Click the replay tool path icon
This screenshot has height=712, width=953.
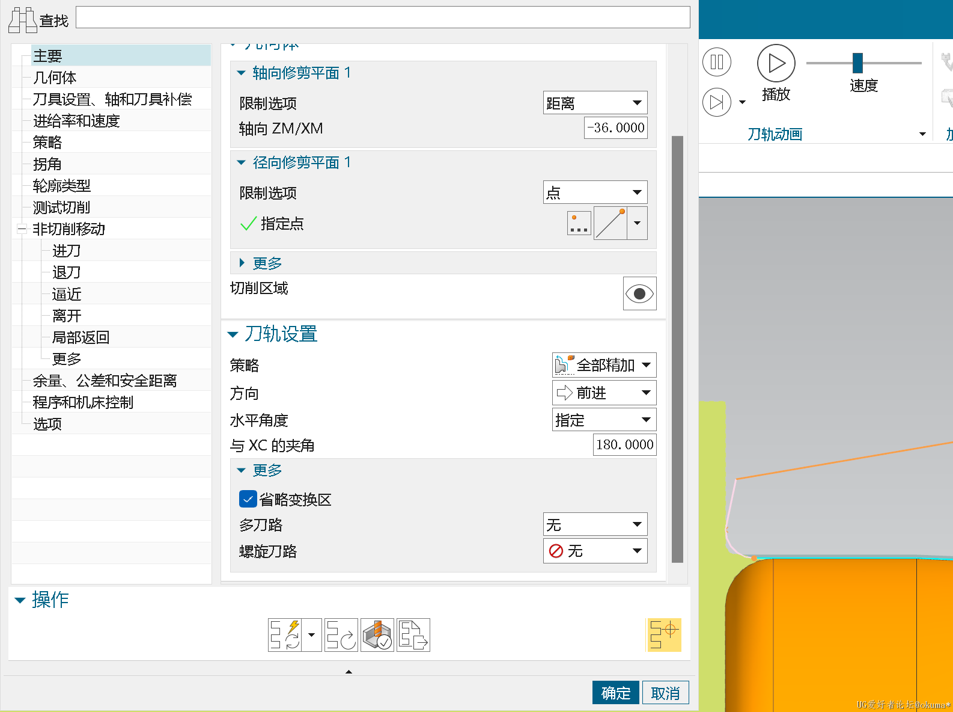click(341, 635)
